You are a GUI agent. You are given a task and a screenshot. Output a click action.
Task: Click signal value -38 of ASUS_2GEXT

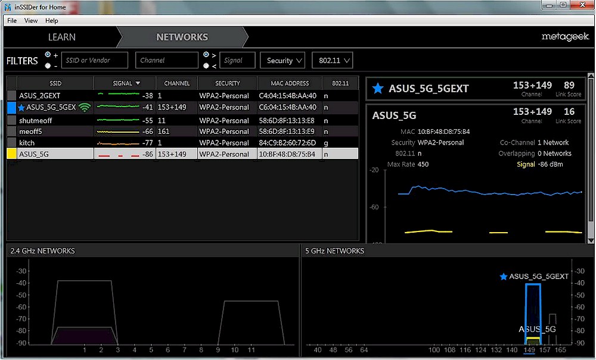tap(147, 96)
